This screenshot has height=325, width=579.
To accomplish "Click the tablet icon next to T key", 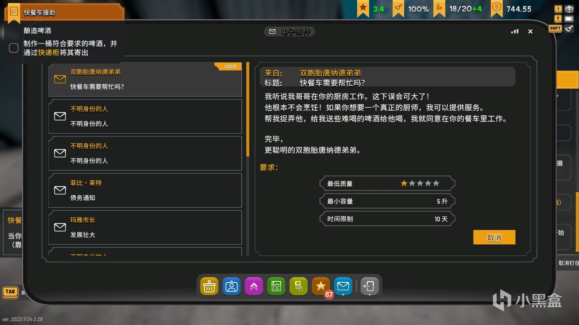I will [569, 19].
